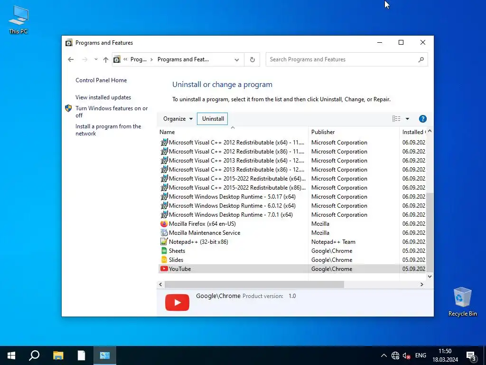The height and width of the screenshot is (365, 486).
Task: Open notification center icon
Action: point(471,355)
